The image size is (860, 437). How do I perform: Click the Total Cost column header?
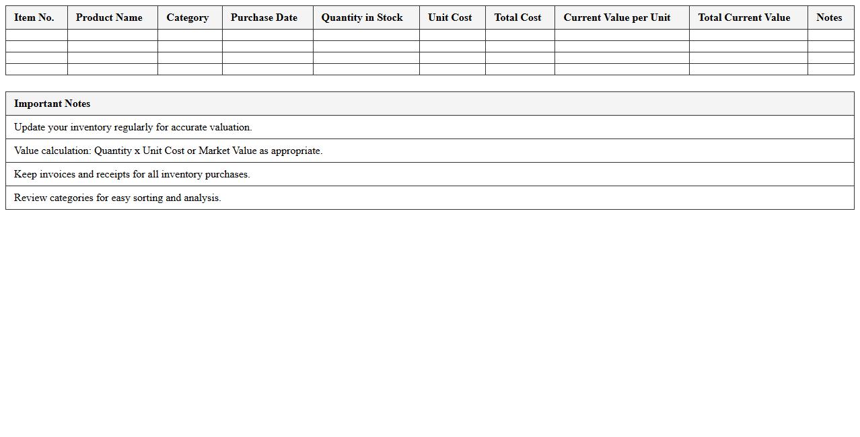(x=517, y=17)
